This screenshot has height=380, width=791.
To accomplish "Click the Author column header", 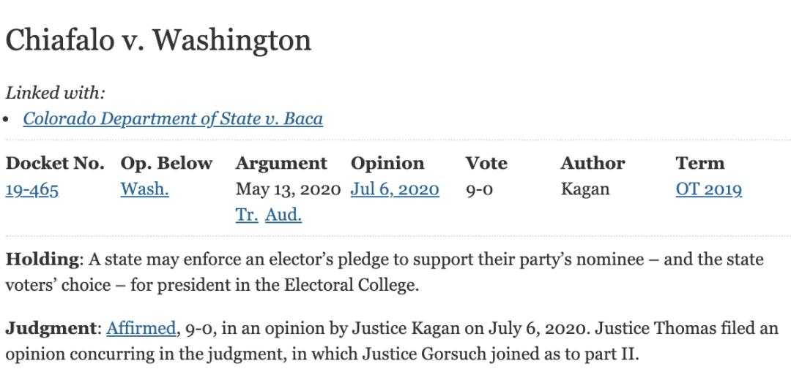I will pos(593,163).
